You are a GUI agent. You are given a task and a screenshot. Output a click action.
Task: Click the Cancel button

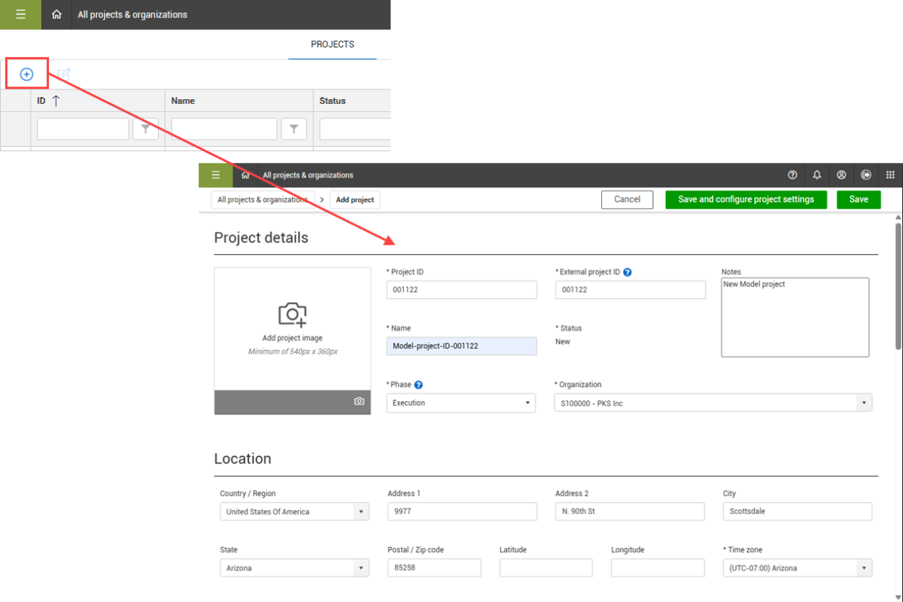coord(627,200)
